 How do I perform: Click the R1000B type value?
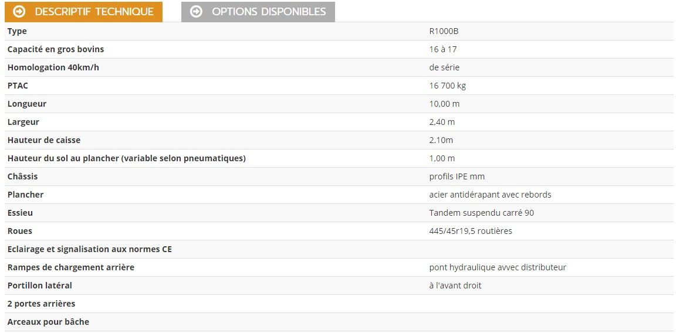coord(444,31)
